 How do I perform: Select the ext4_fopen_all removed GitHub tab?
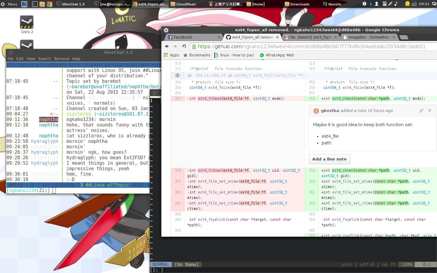[252, 37]
